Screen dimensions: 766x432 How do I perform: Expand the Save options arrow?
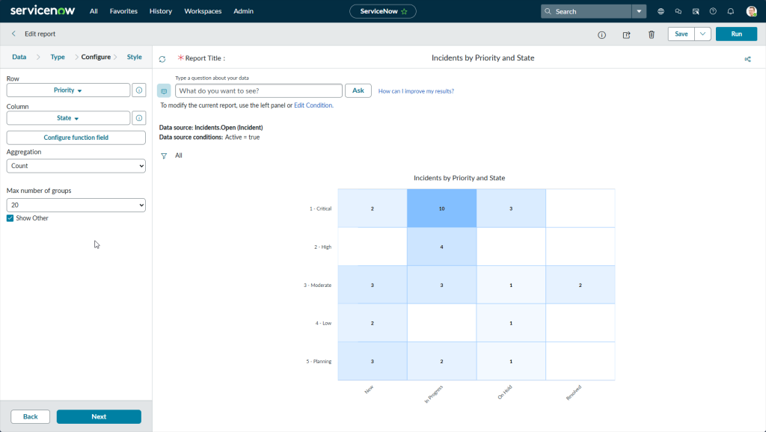click(x=702, y=34)
